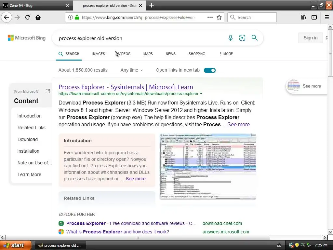Click the Firefox Search box
333x250 pixels.
pyautogui.click(x=252, y=17)
